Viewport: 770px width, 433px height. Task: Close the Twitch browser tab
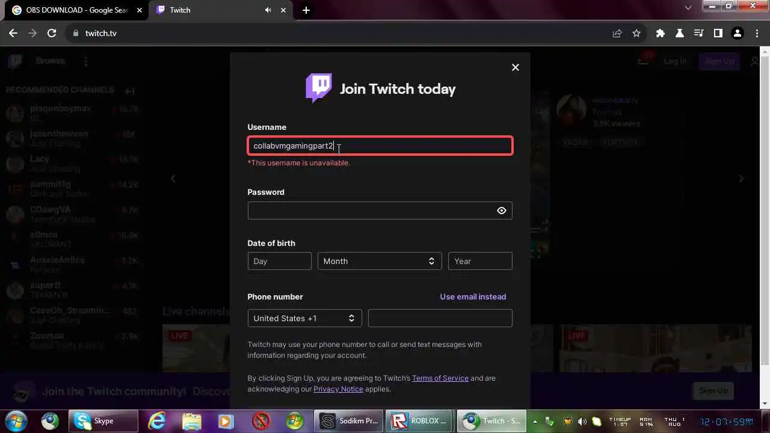tap(283, 10)
